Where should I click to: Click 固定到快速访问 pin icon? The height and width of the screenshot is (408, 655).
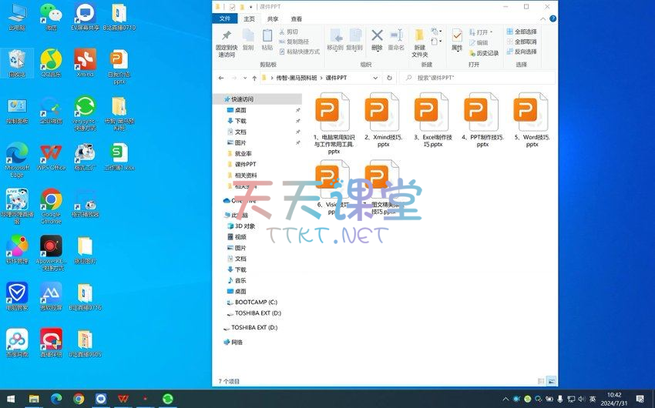[226, 42]
